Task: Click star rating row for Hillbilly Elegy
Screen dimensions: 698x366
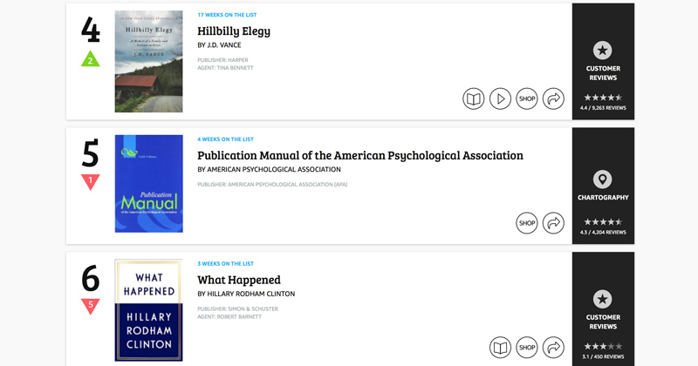Action: point(603,98)
